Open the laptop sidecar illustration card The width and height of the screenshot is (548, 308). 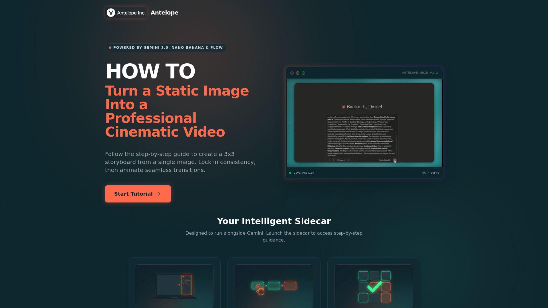pos(174,286)
